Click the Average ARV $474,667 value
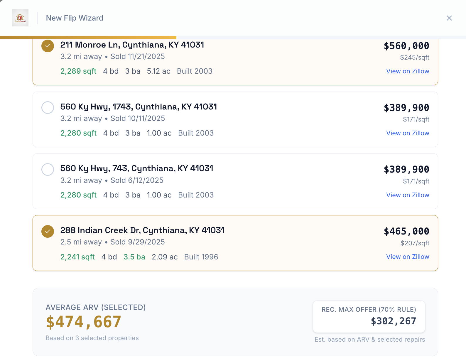 pyautogui.click(x=83, y=322)
